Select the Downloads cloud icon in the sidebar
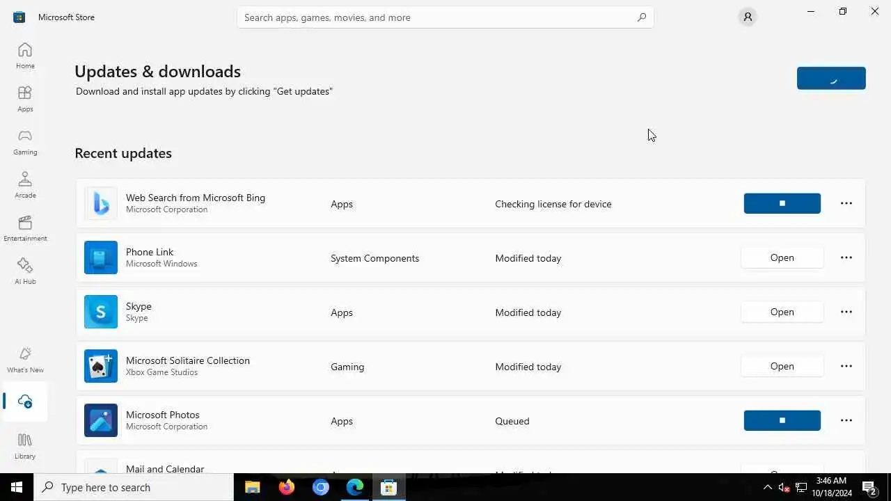891x501 pixels. pos(25,401)
